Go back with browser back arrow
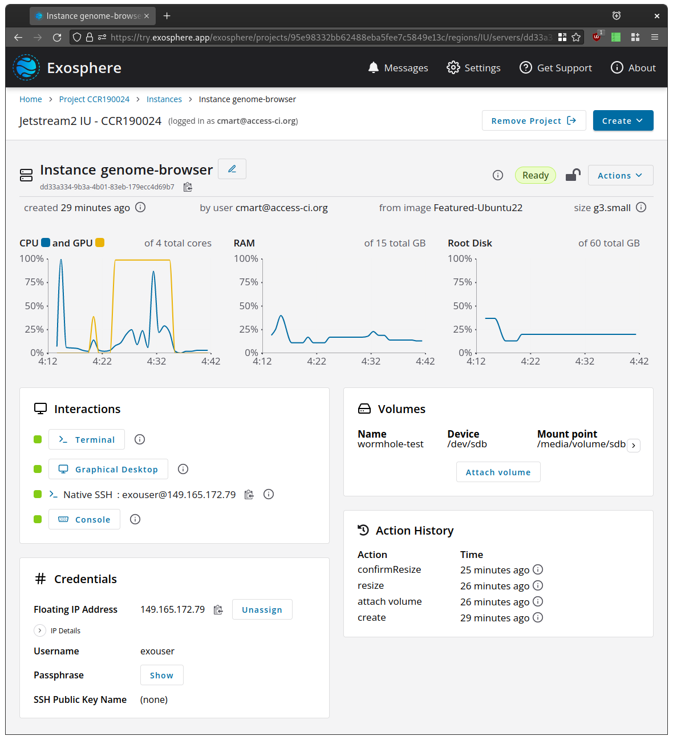This screenshot has width=673, height=740. pos(18,37)
